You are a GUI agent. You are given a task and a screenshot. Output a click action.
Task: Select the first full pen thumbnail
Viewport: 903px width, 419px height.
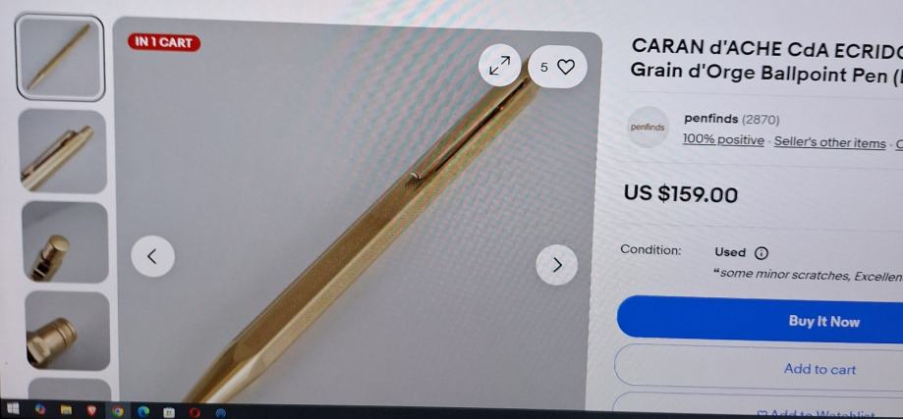[60, 58]
